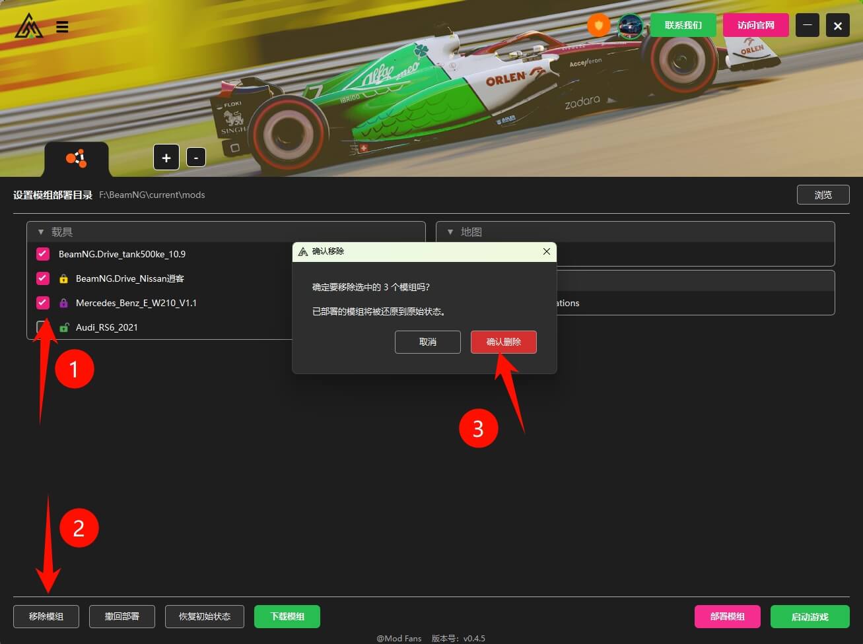Collapse the 载具 vehicles section

click(x=41, y=232)
